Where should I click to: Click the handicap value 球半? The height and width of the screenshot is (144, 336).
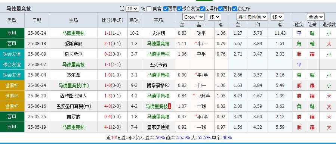click(x=201, y=33)
